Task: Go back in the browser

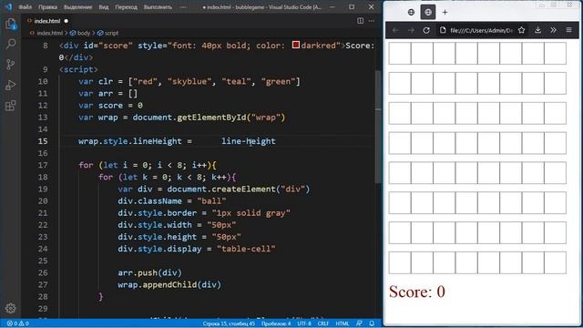Action: 395,30
